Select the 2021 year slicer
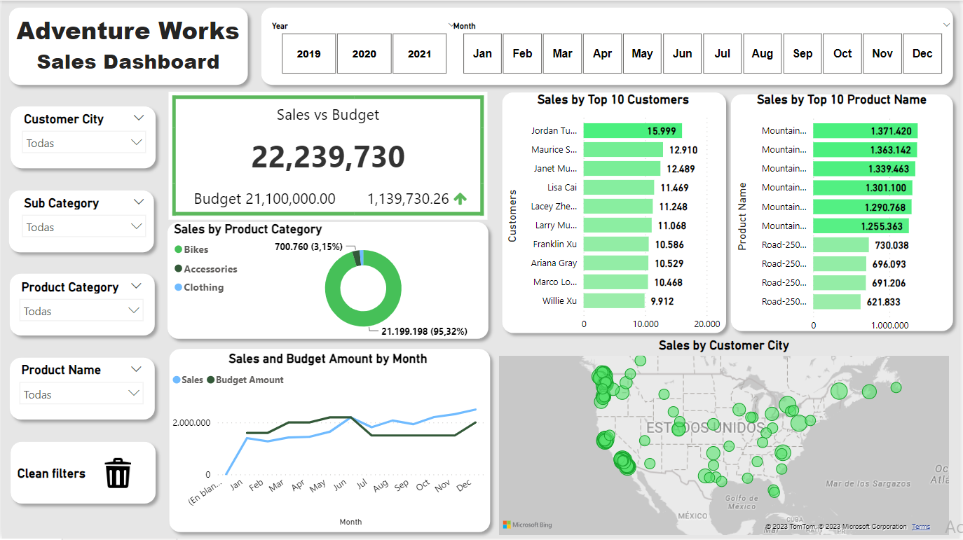This screenshot has height=540, width=963. click(419, 54)
